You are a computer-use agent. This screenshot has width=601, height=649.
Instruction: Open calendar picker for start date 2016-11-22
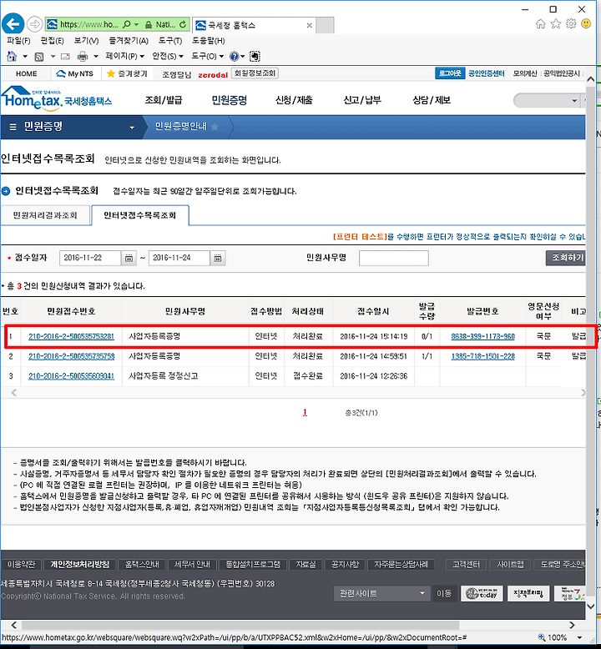(x=129, y=258)
